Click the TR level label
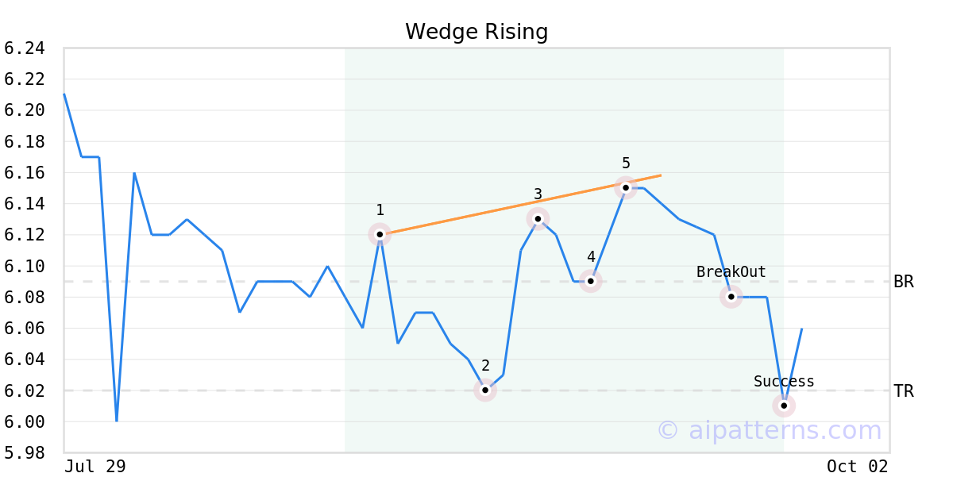This screenshot has width=953, height=500. 904,390
